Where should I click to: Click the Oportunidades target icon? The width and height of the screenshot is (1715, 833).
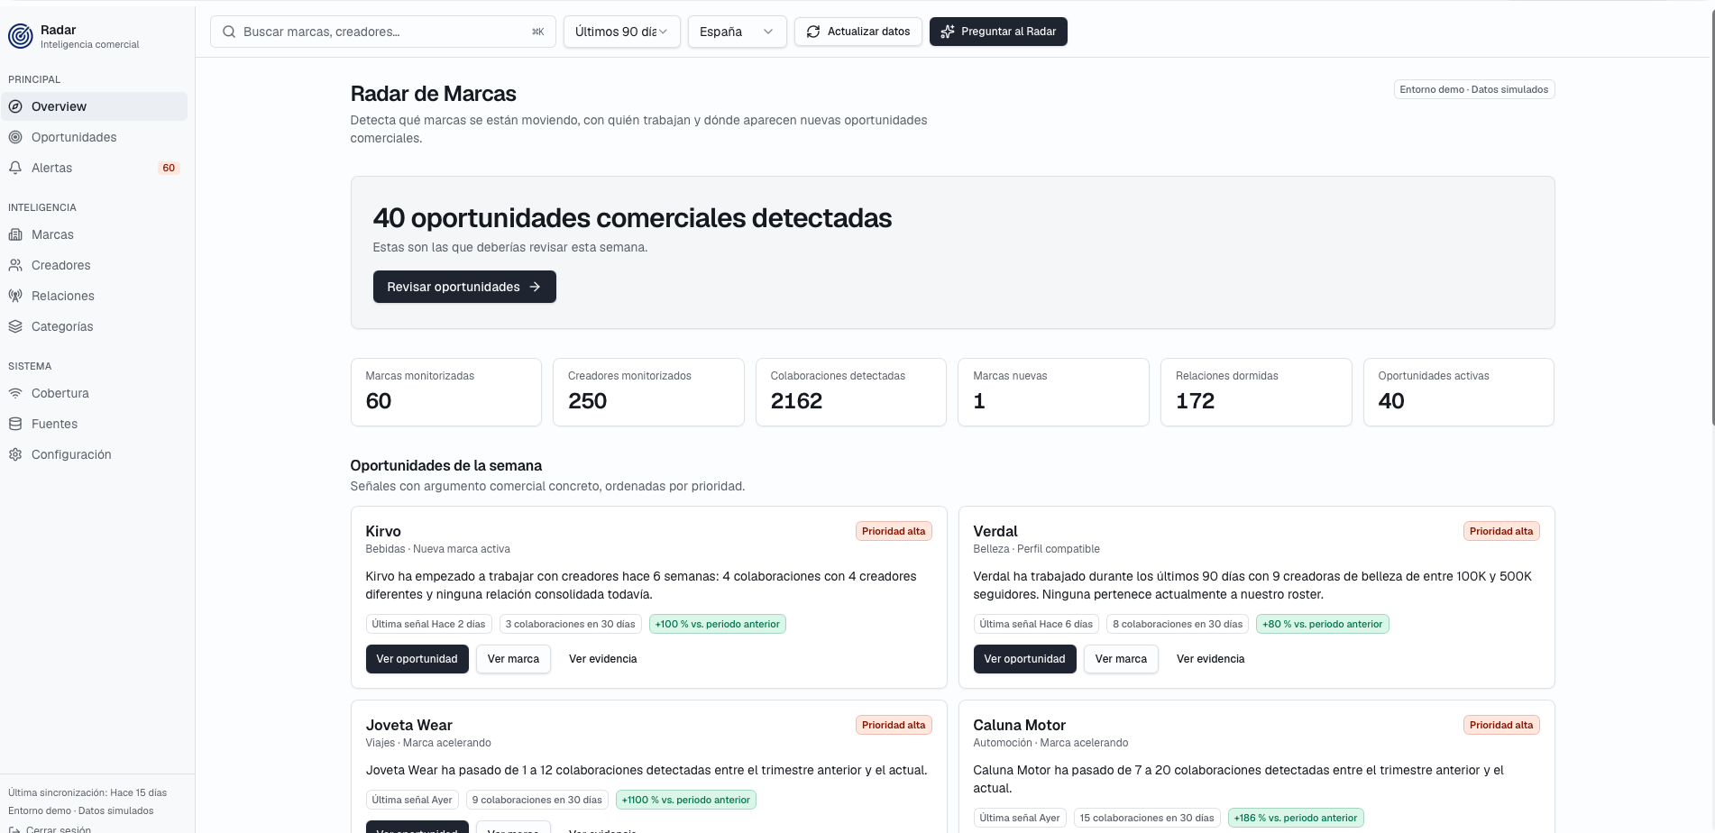click(x=15, y=137)
